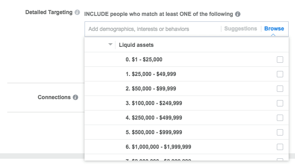Click the Connections info icon

(75, 97)
